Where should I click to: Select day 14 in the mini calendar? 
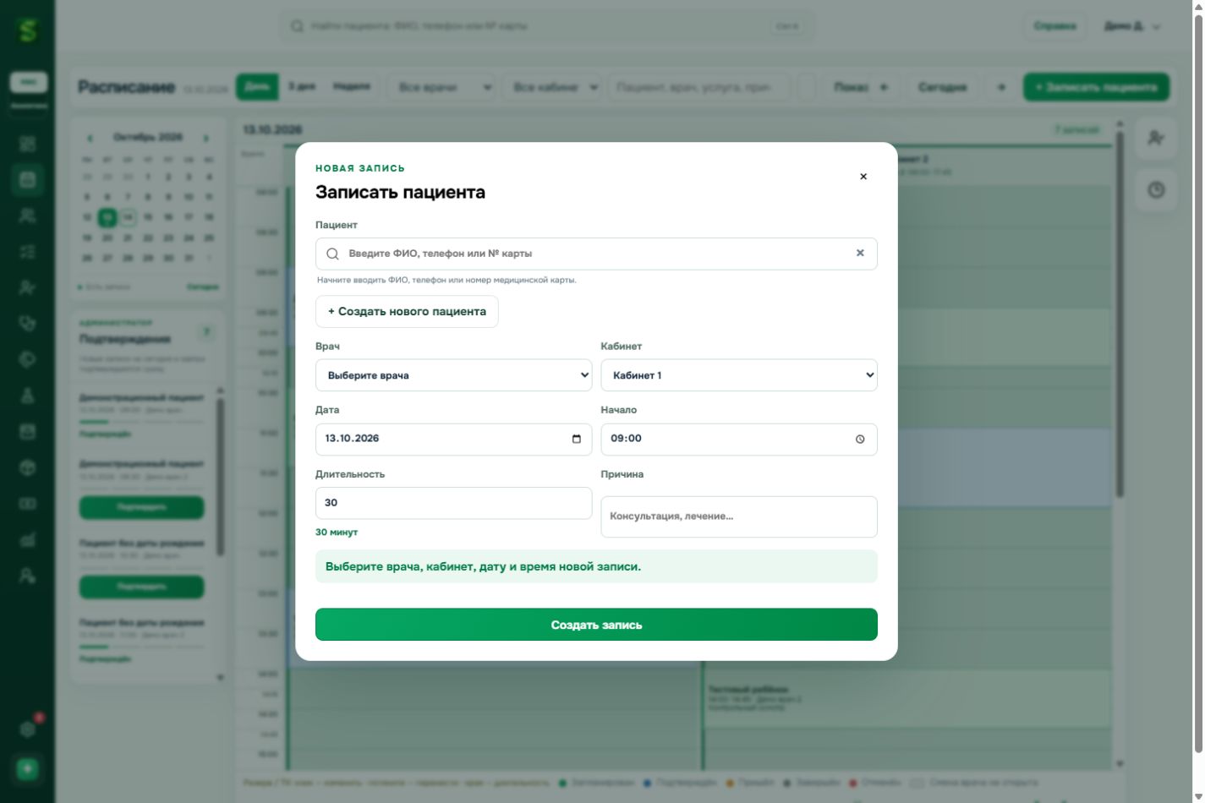click(x=128, y=217)
